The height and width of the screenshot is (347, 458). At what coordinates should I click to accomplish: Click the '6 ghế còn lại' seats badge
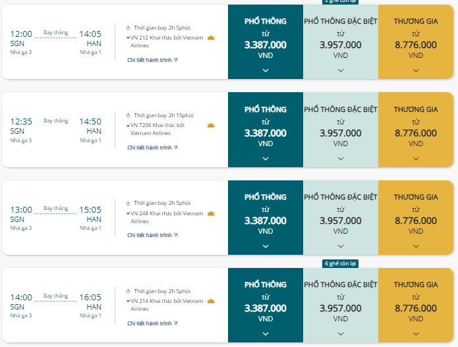[x=340, y=263]
